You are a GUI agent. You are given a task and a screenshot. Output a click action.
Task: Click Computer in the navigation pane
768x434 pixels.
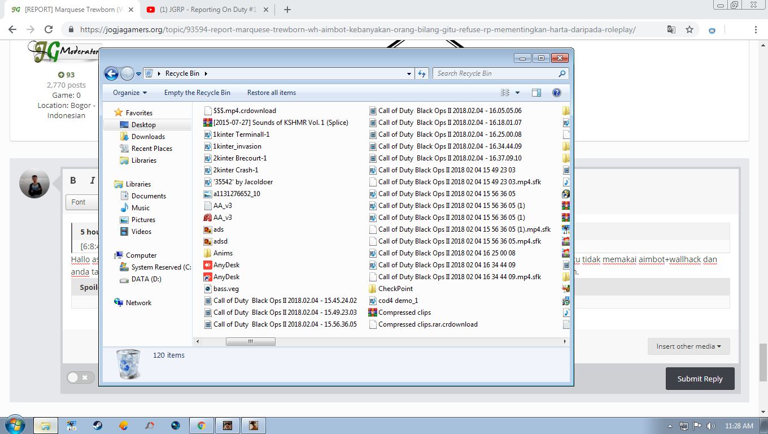pyautogui.click(x=141, y=255)
